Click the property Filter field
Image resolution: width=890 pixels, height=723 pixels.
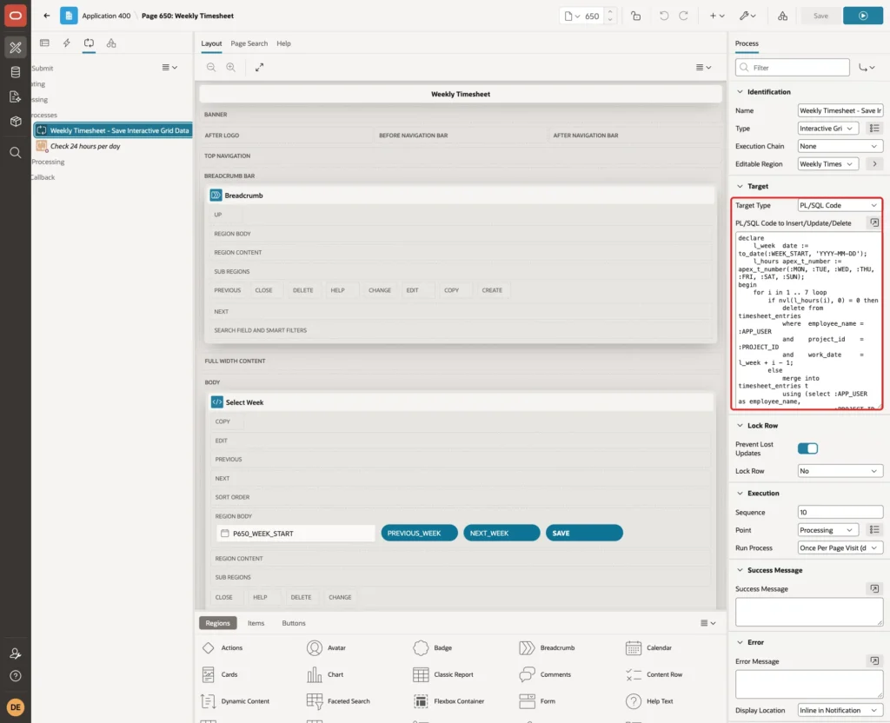[793, 68]
